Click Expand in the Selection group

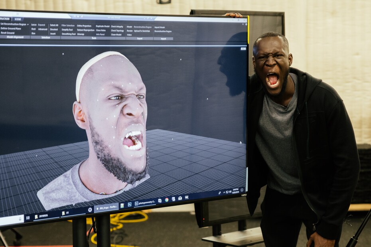coord(41,25)
